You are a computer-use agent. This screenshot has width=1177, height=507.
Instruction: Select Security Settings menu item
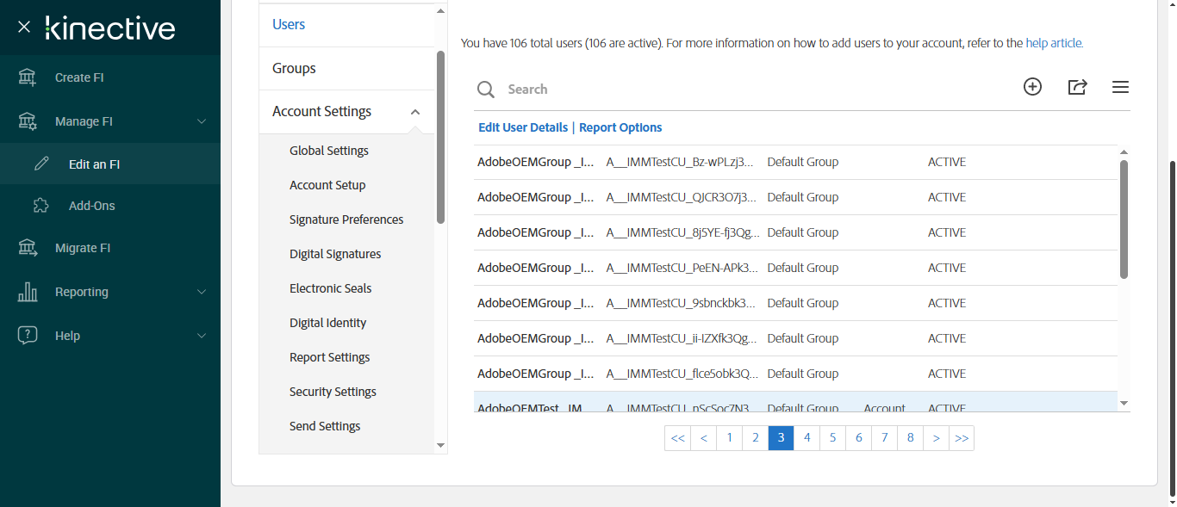(x=333, y=392)
